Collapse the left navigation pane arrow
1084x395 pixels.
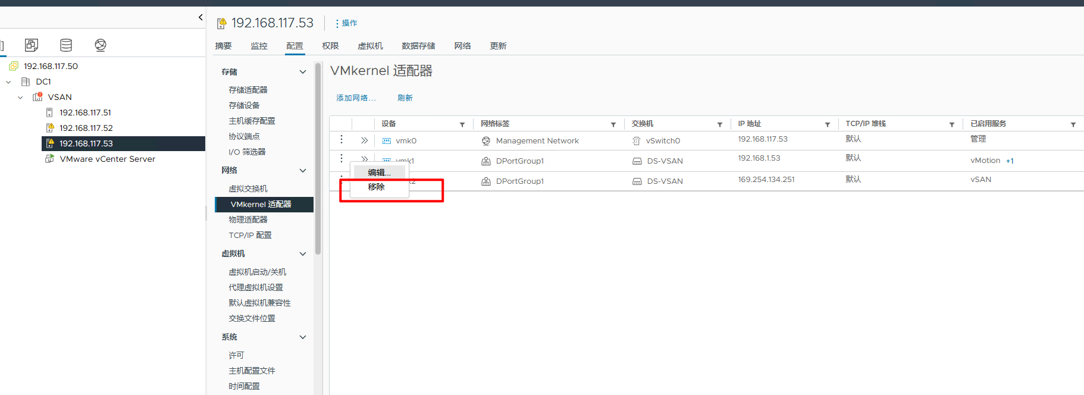pyautogui.click(x=200, y=17)
